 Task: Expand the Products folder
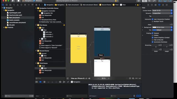point(4,28)
